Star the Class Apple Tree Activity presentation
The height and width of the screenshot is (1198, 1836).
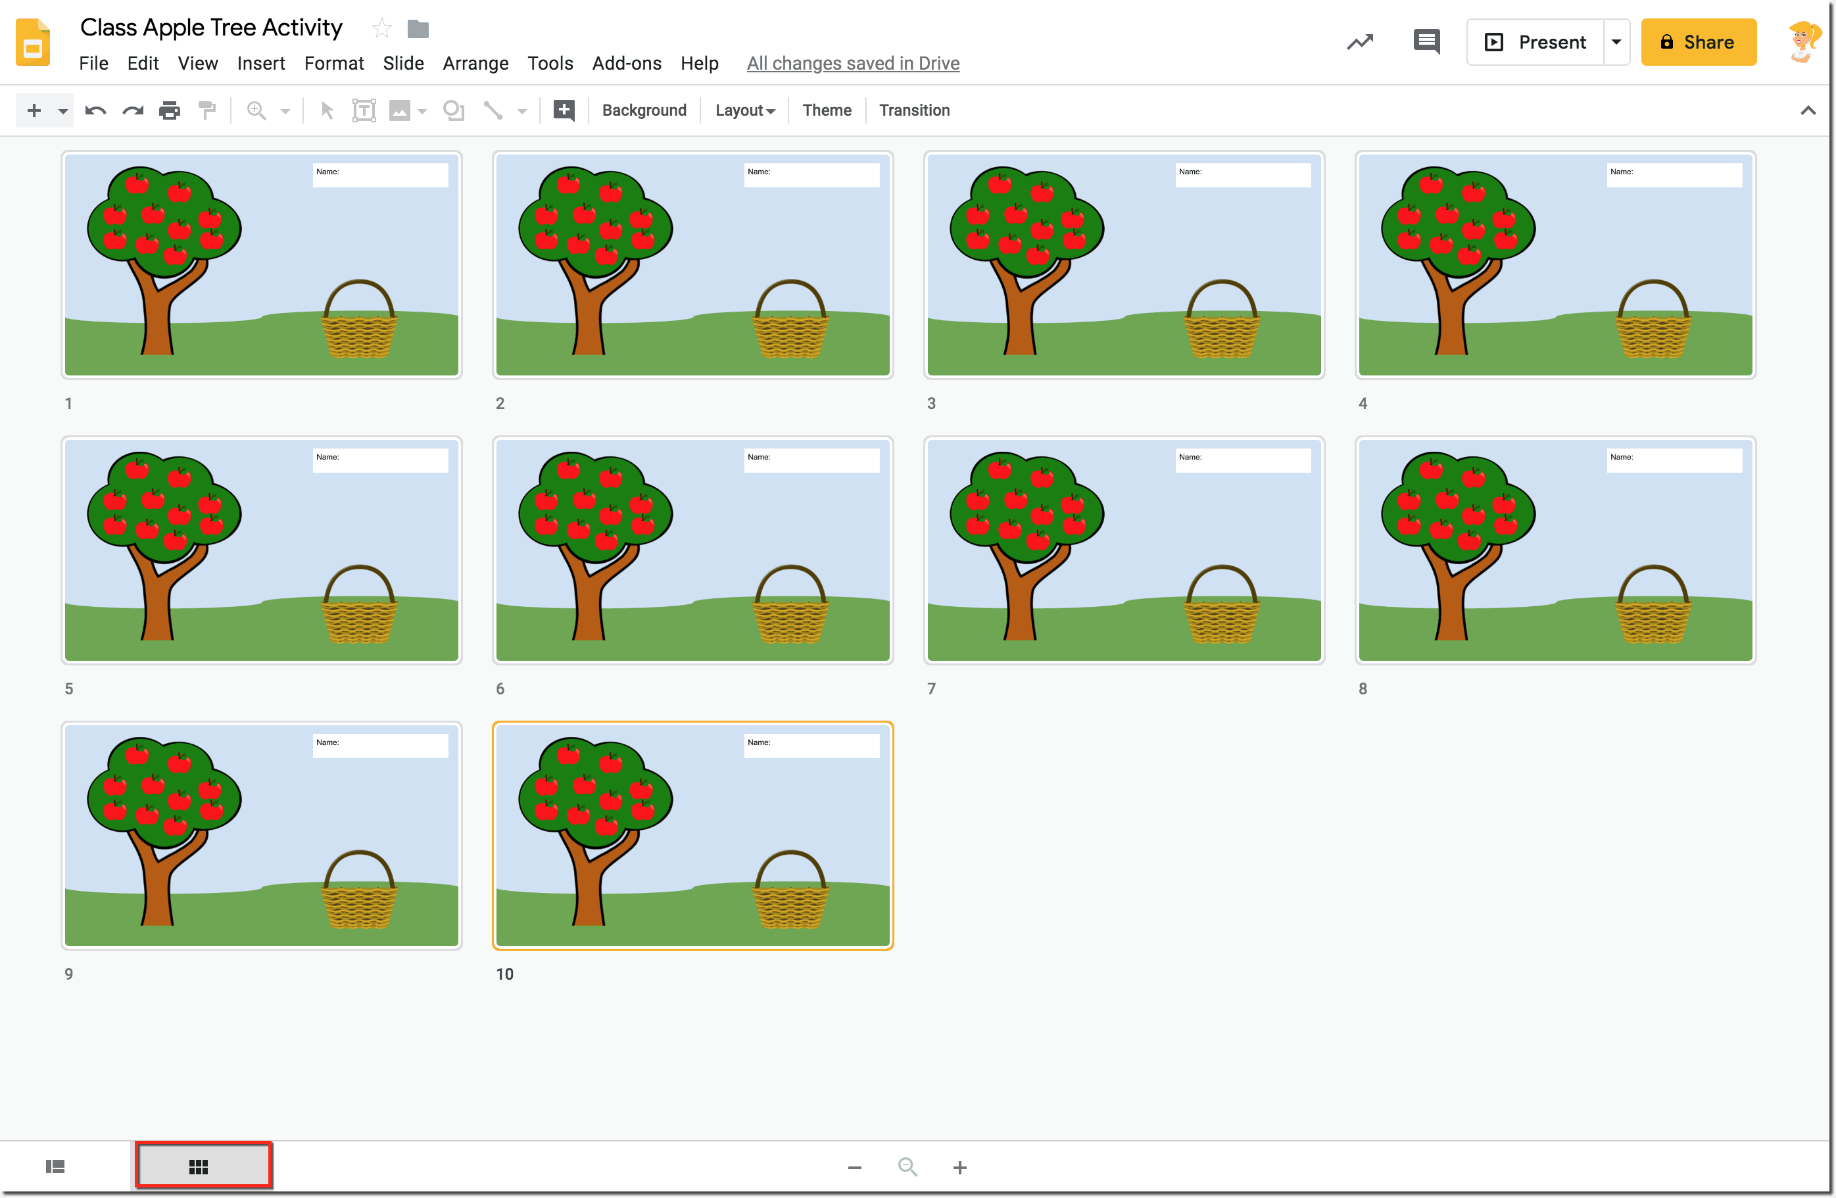pos(381,28)
